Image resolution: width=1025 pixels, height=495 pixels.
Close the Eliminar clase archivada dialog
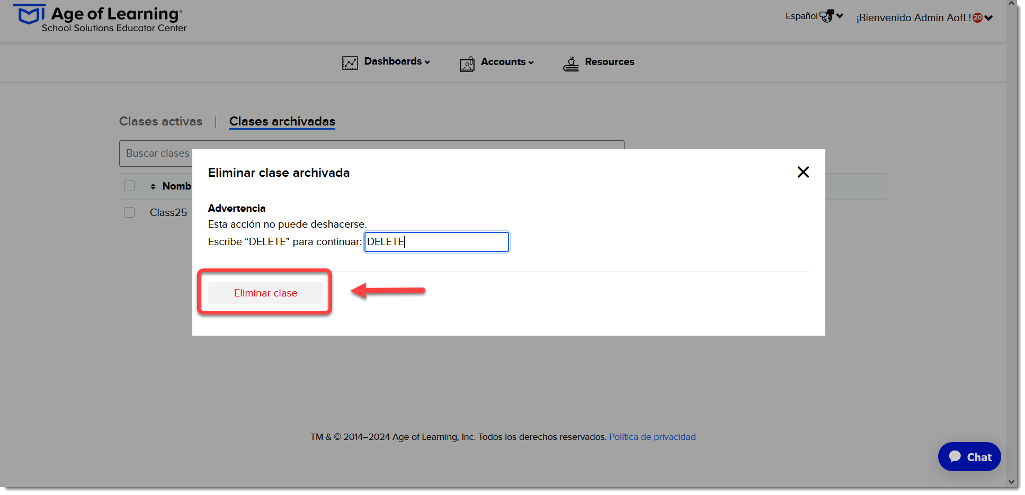point(803,172)
